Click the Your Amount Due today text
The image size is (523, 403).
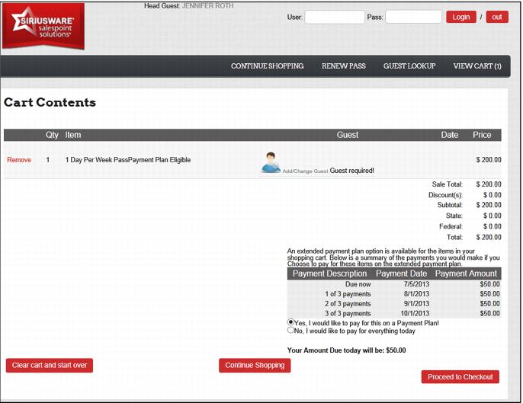(x=347, y=350)
